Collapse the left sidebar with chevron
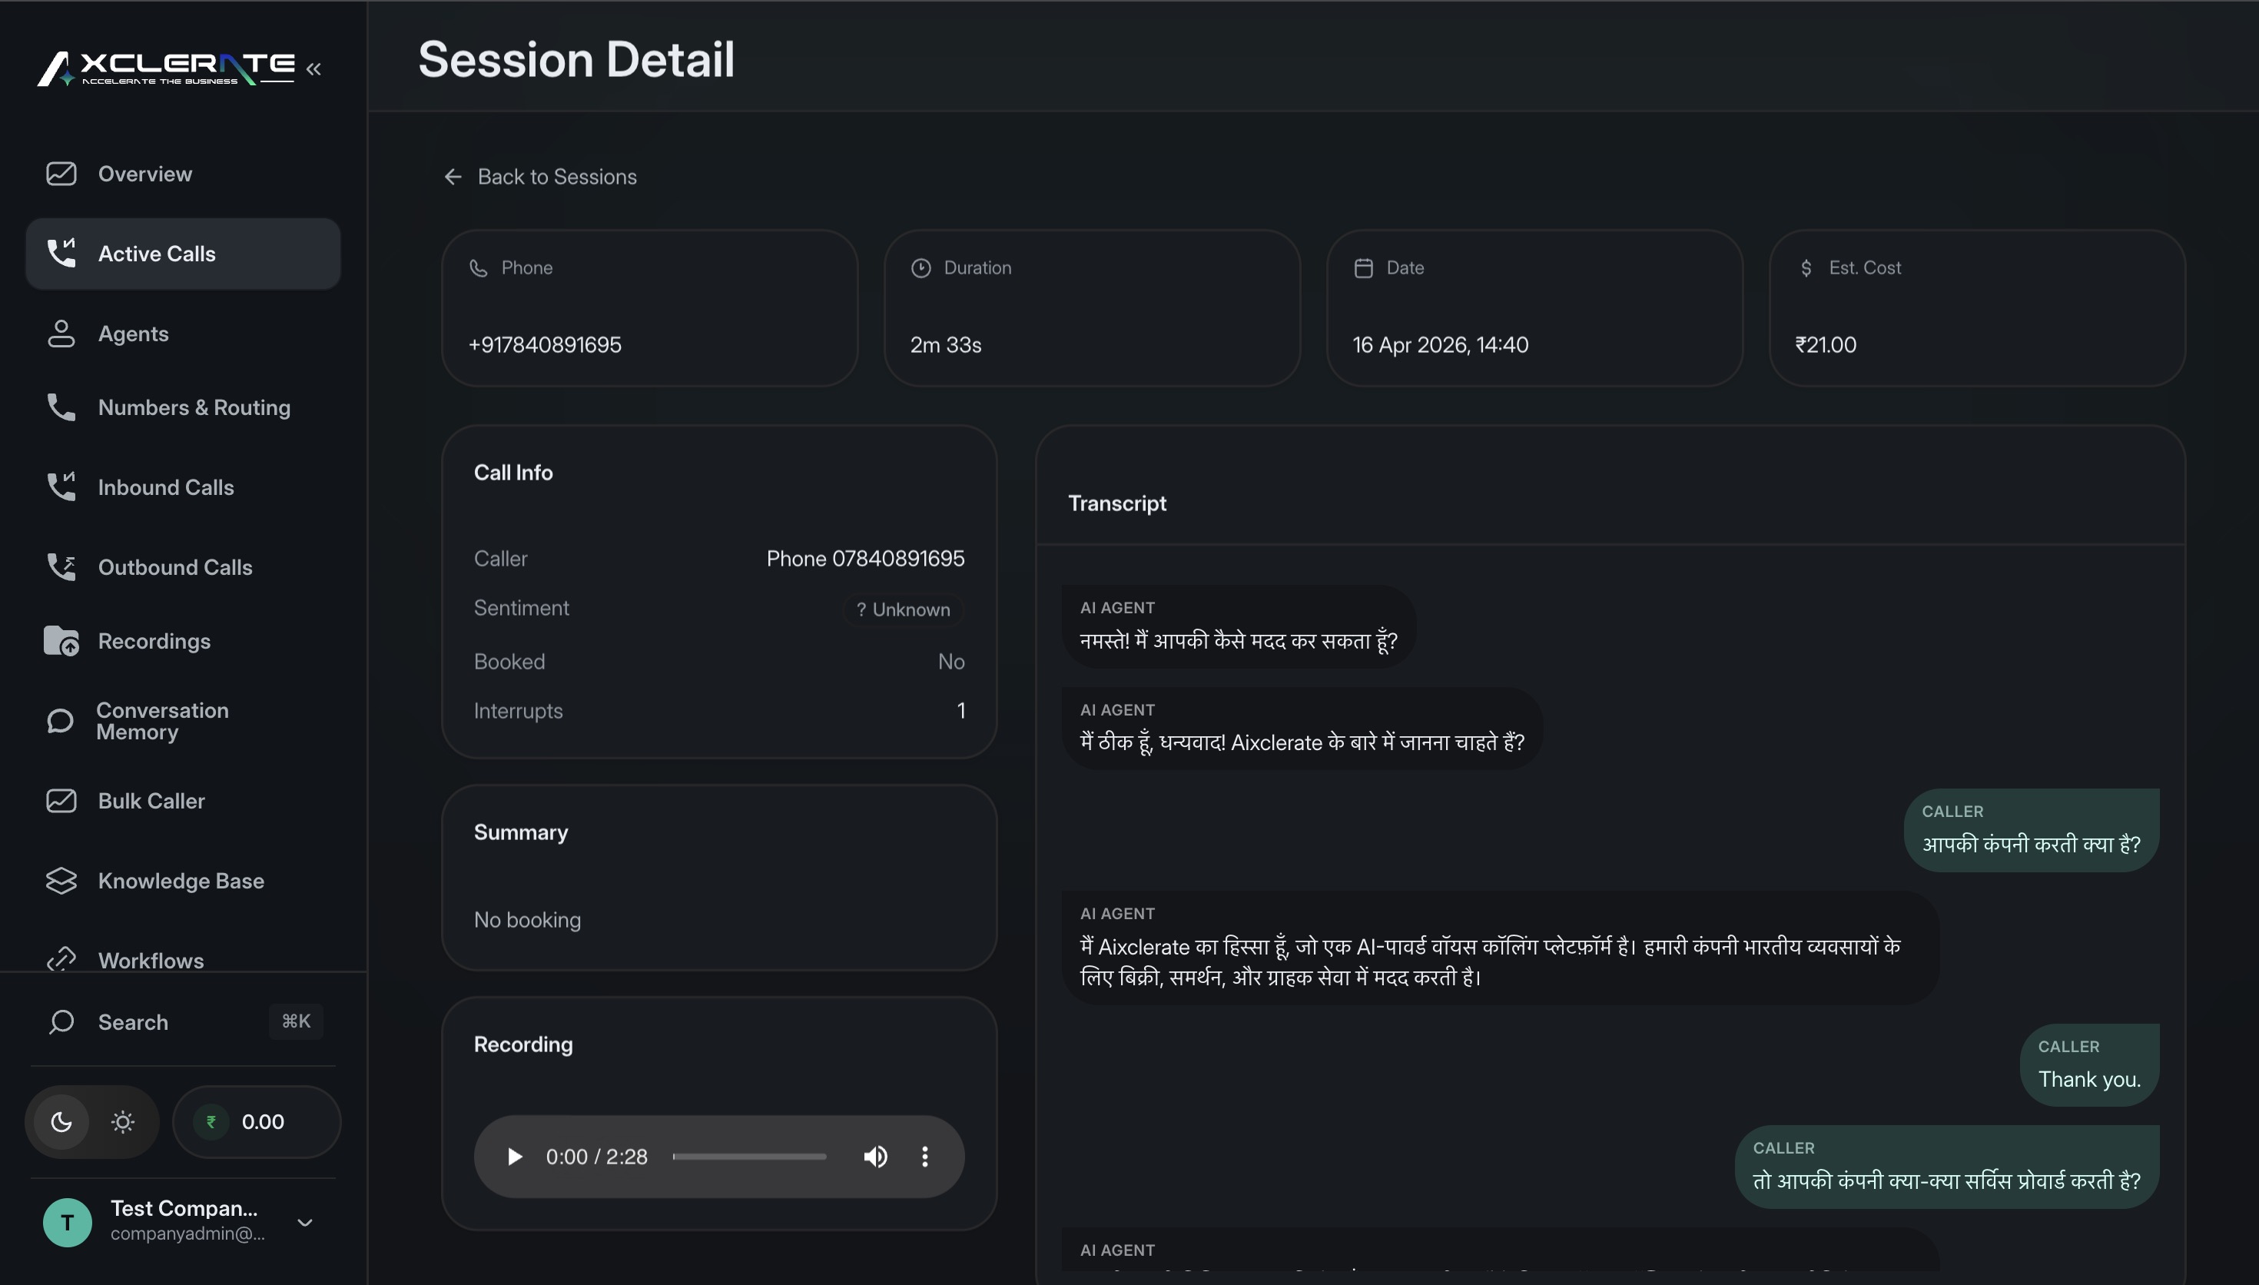This screenshot has width=2259, height=1285. (x=315, y=68)
